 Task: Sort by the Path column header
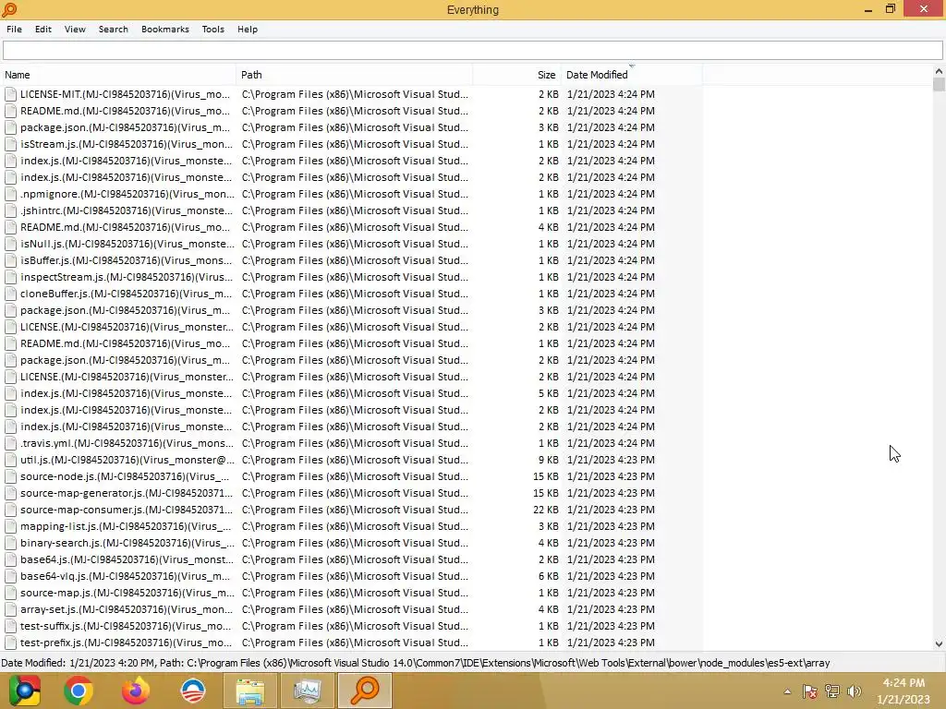[x=354, y=75]
